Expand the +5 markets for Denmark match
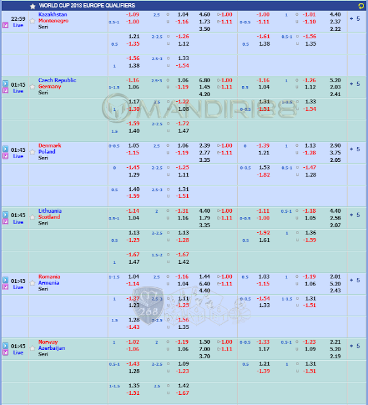Viewport: 368px width, 405px height. [x=355, y=149]
